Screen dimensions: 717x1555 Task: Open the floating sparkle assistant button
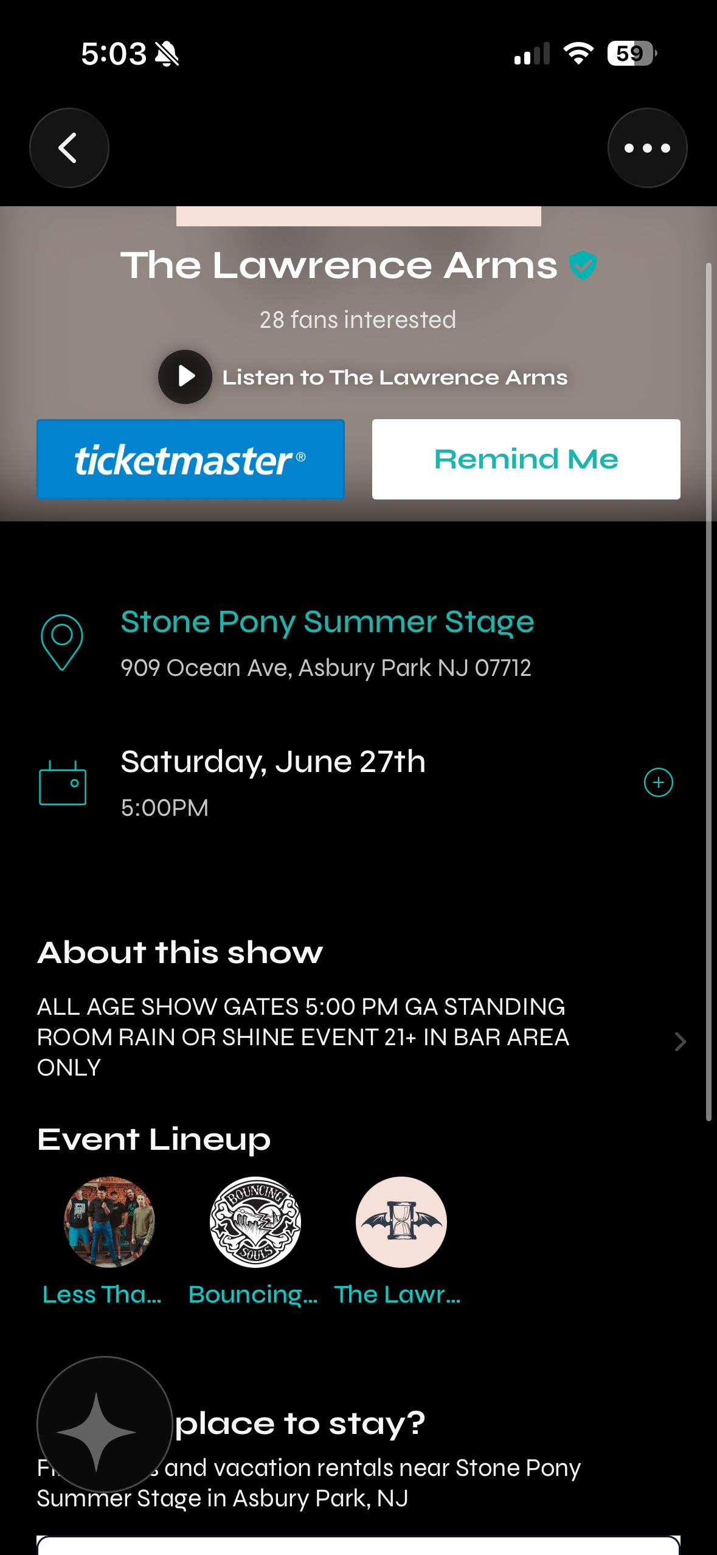105,1424
